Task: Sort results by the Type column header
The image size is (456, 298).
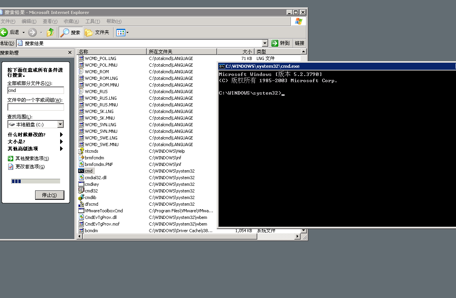Action: (x=278, y=52)
